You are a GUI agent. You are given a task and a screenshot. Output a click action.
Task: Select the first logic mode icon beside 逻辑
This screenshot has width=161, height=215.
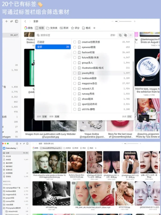120,35
